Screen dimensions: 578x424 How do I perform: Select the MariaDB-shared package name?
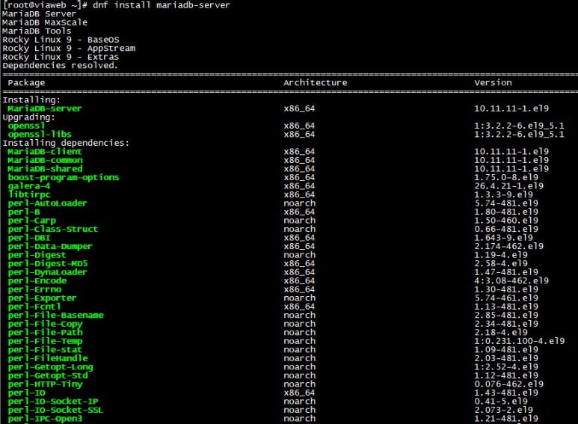point(45,168)
